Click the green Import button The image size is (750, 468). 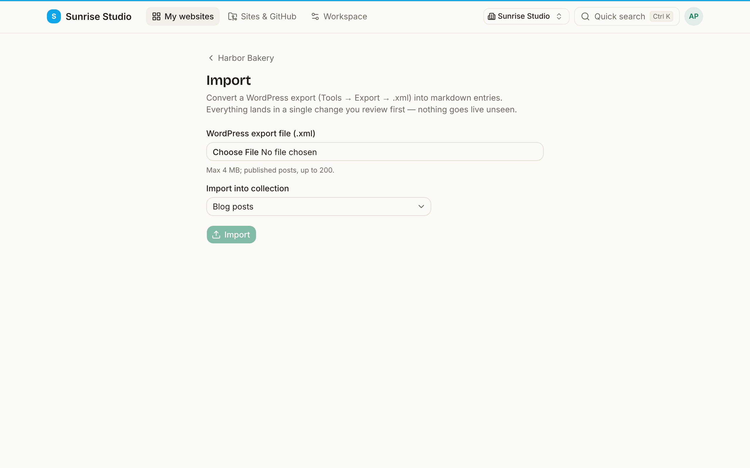[231, 235]
